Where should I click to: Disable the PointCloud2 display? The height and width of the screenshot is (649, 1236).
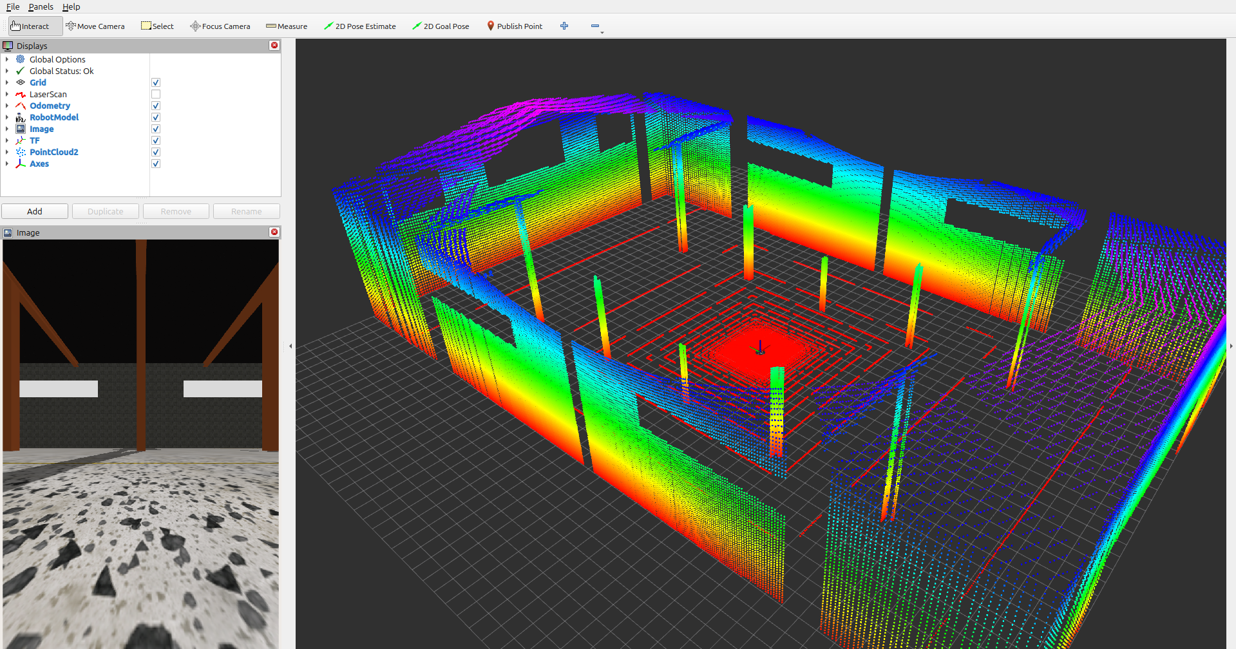click(155, 152)
